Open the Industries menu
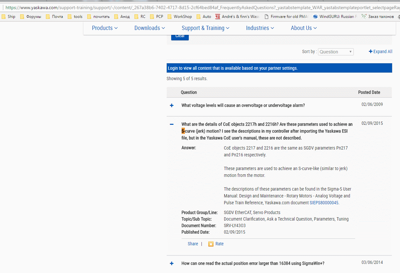This screenshot has width=400, height=273. tap(260, 28)
